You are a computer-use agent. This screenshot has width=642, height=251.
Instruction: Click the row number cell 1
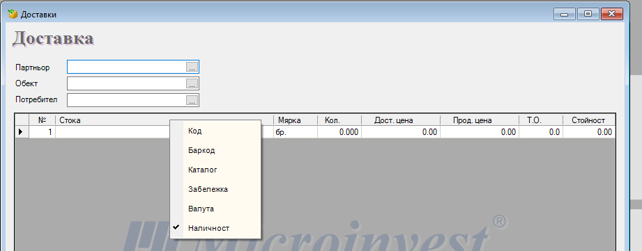[42, 132]
